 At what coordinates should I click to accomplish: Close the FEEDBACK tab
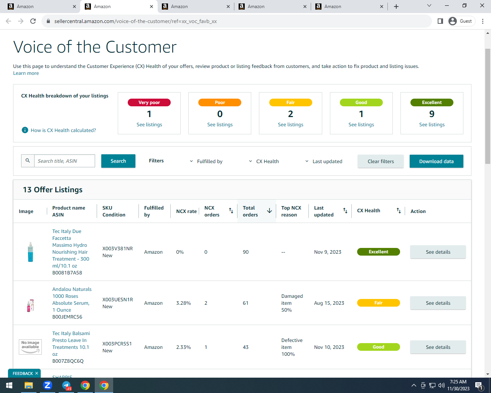(37, 373)
